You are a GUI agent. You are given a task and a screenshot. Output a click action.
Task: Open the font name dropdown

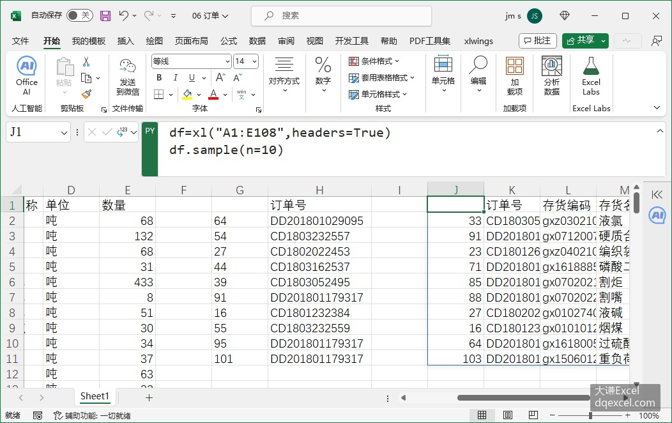coord(227,61)
